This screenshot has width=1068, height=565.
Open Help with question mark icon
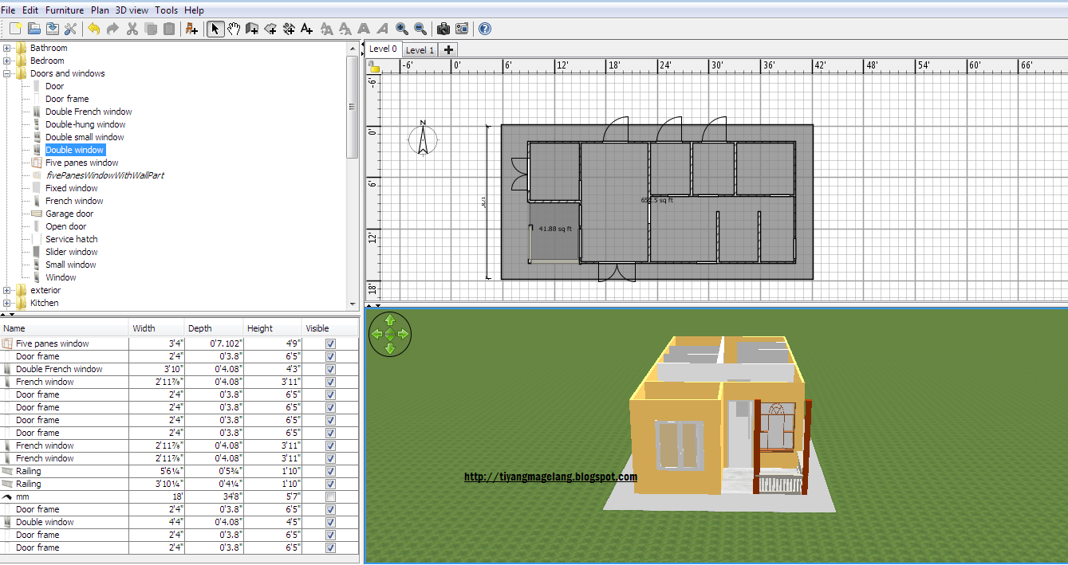[484, 29]
